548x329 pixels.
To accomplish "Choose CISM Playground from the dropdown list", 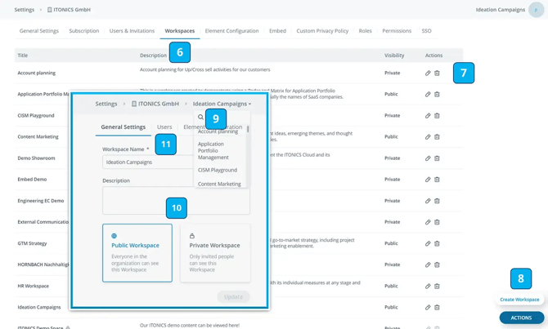I will click(x=218, y=170).
